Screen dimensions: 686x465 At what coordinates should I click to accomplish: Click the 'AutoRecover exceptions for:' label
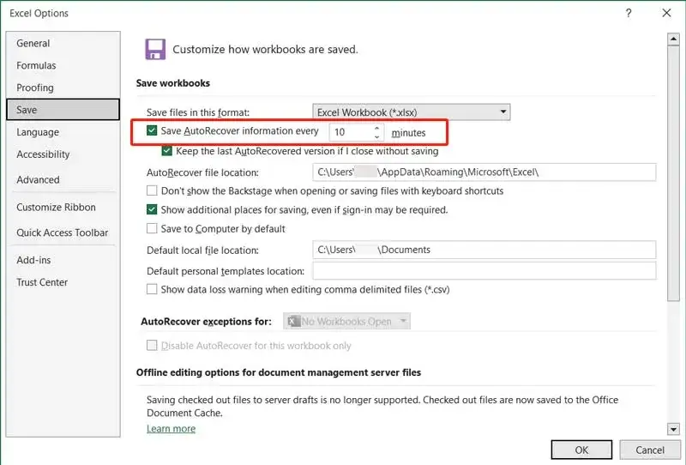[x=206, y=322]
